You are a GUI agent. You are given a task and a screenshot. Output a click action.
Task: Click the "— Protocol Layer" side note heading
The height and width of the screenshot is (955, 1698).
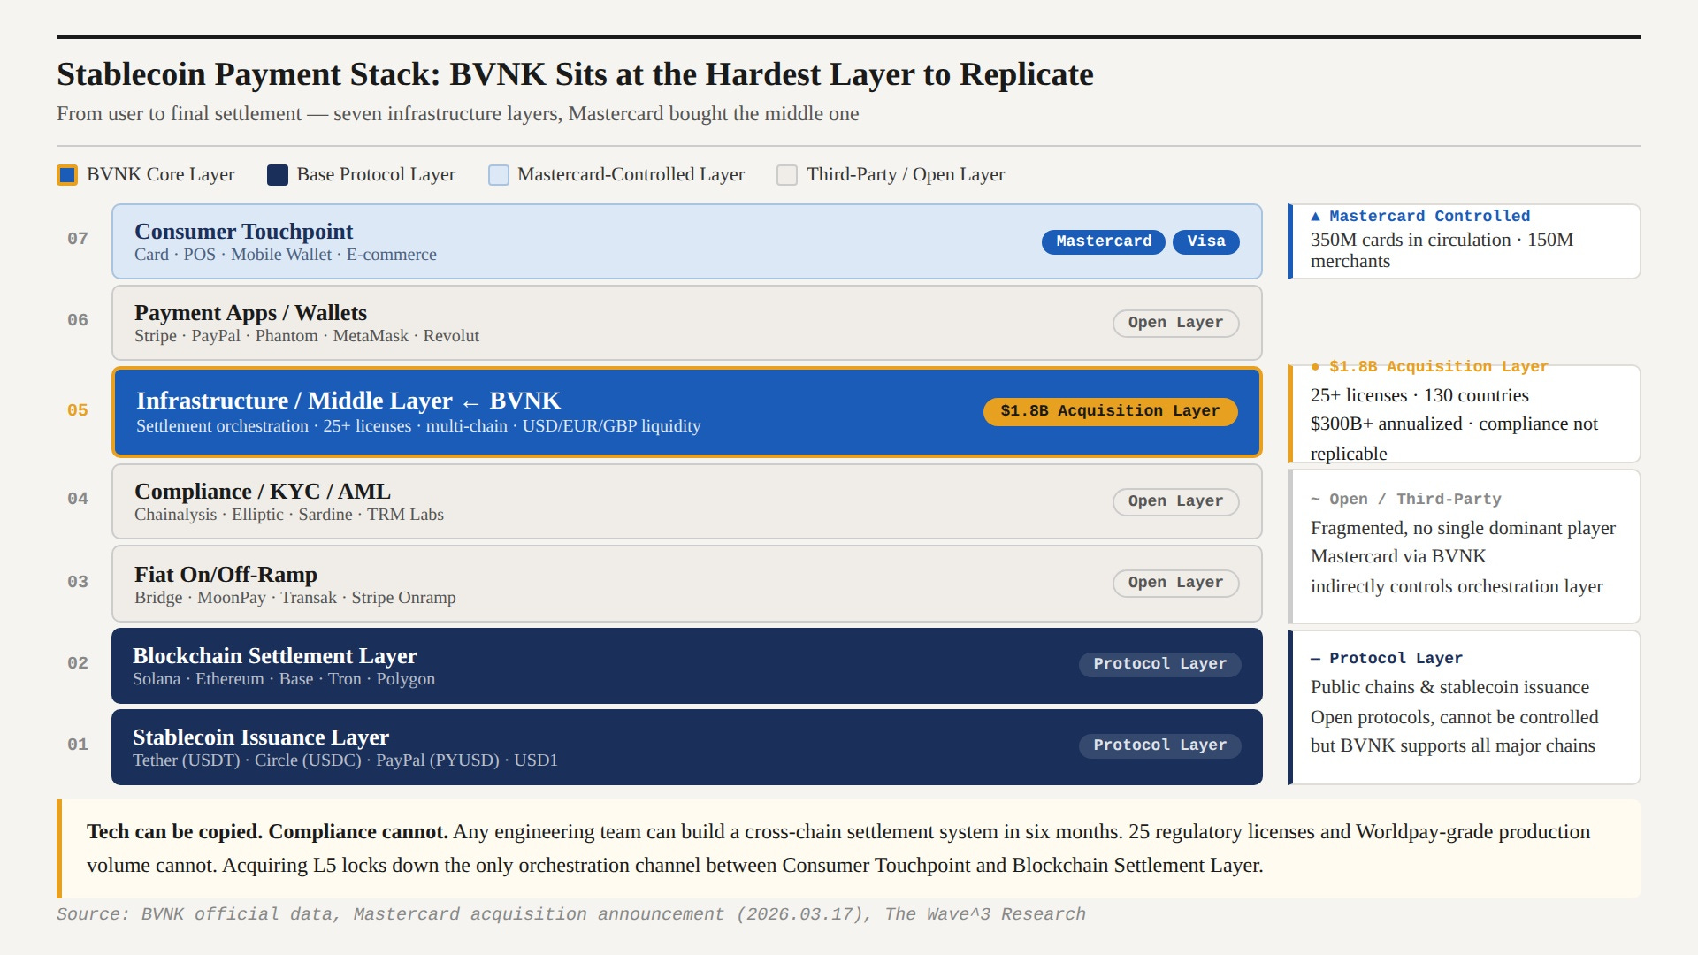tap(1387, 659)
